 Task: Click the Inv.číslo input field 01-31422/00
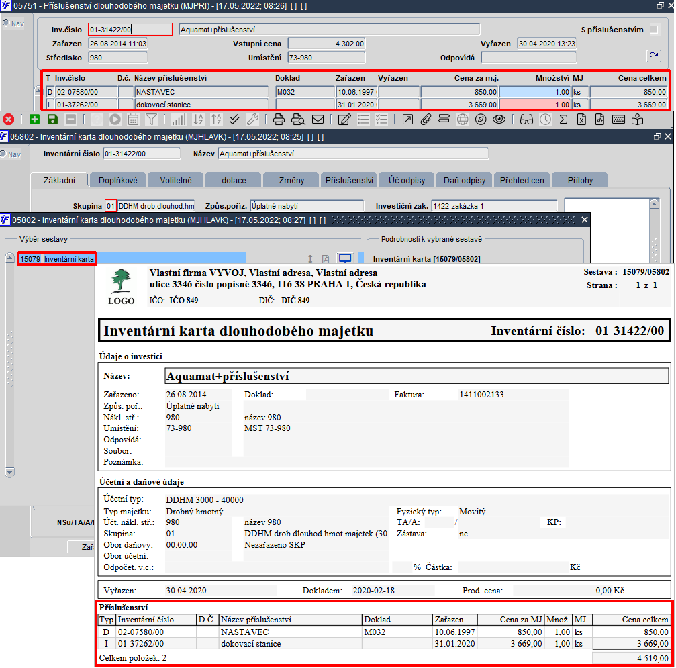click(130, 30)
